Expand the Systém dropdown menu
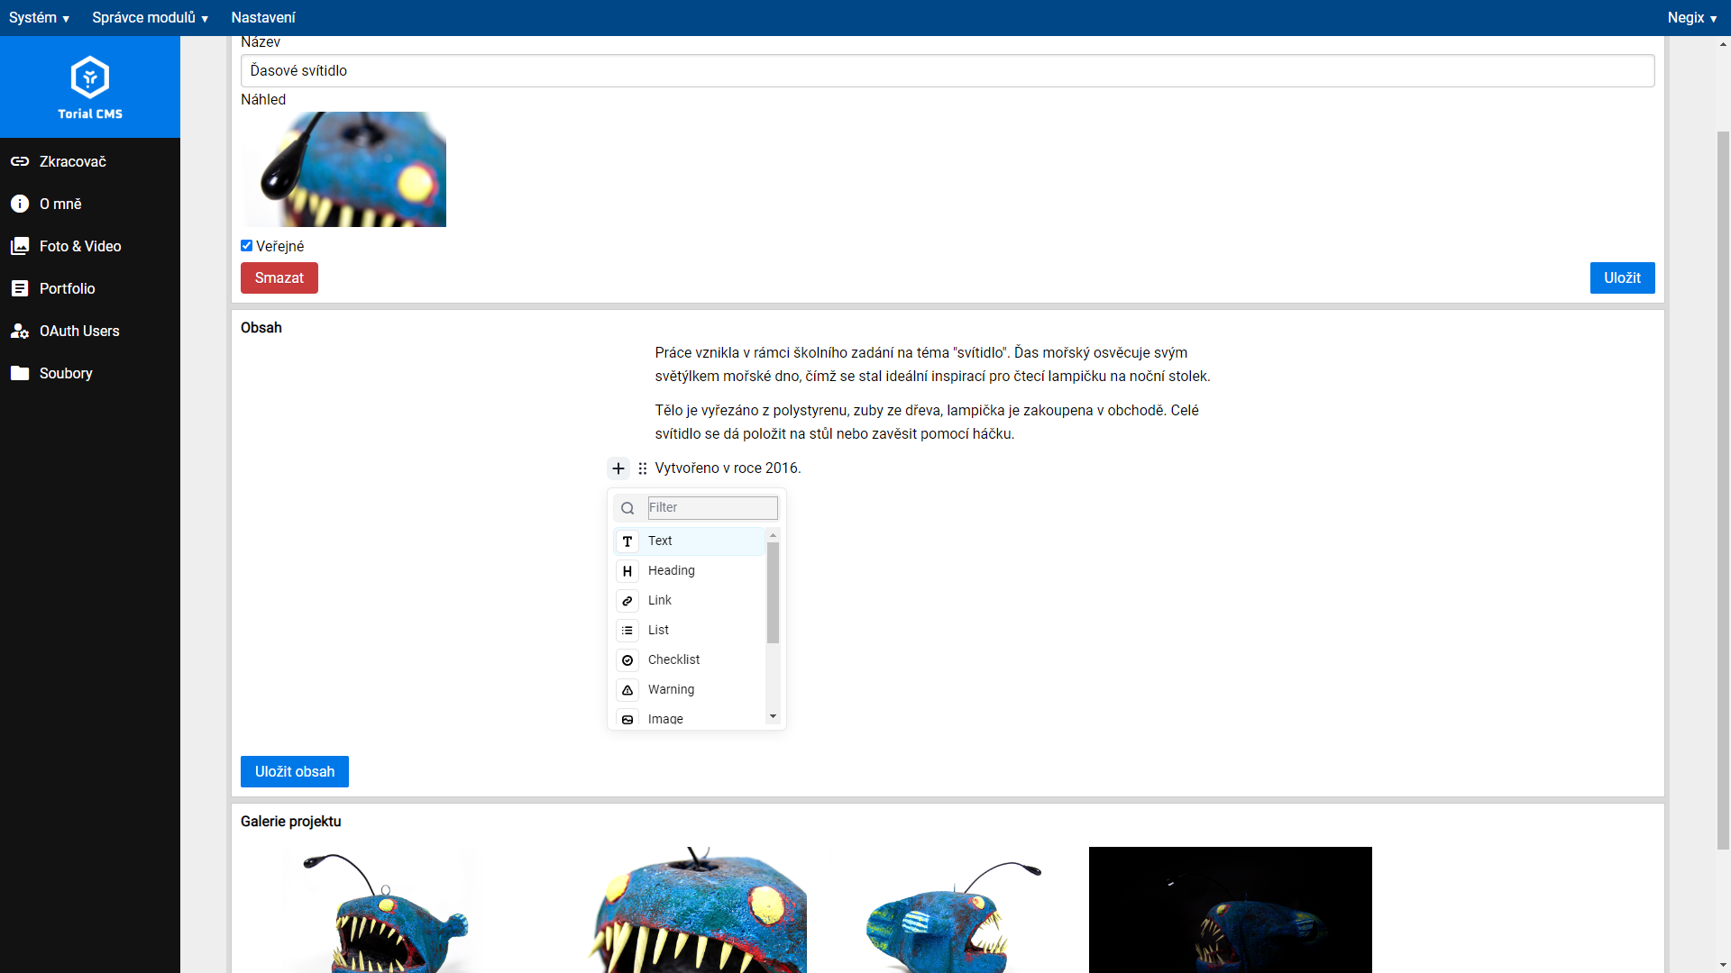The height and width of the screenshot is (973, 1731). [x=39, y=18]
